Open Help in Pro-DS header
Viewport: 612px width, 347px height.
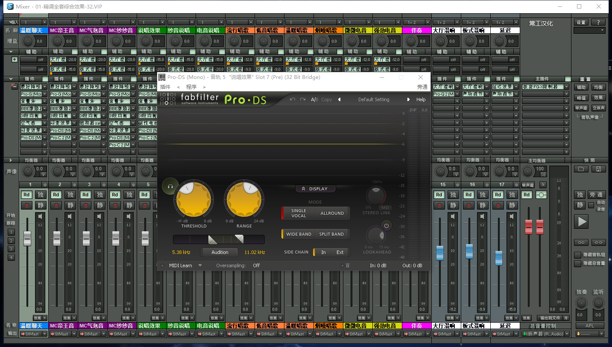coord(421,99)
